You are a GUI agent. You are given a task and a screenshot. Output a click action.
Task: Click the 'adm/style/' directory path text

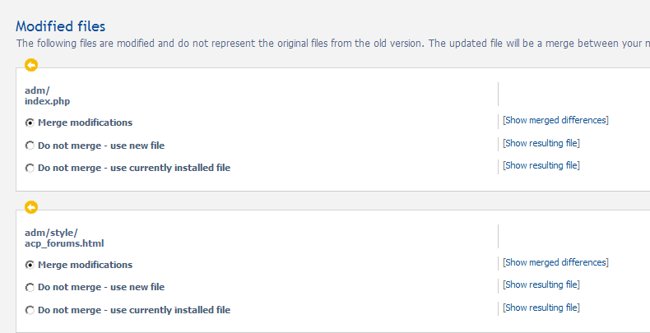coord(51,233)
